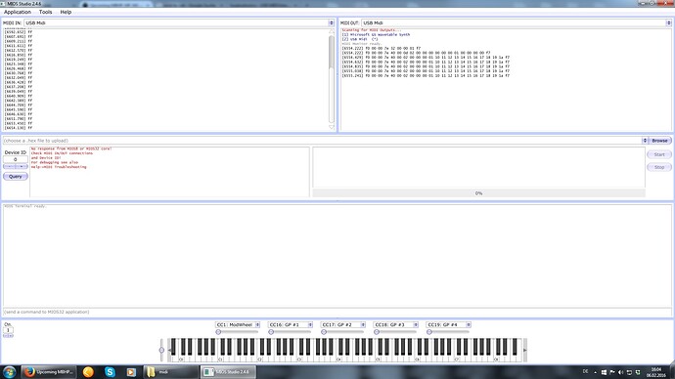The height and width of the screenshot is (379, 675).
Task: Click the Stop upload button
Action: (x=659, y=167)
